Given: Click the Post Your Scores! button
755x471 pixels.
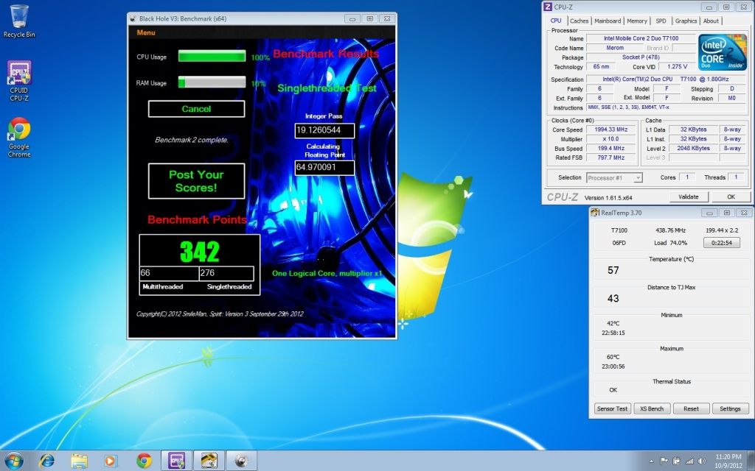Looking at the screenshot, I should point(196,181).
